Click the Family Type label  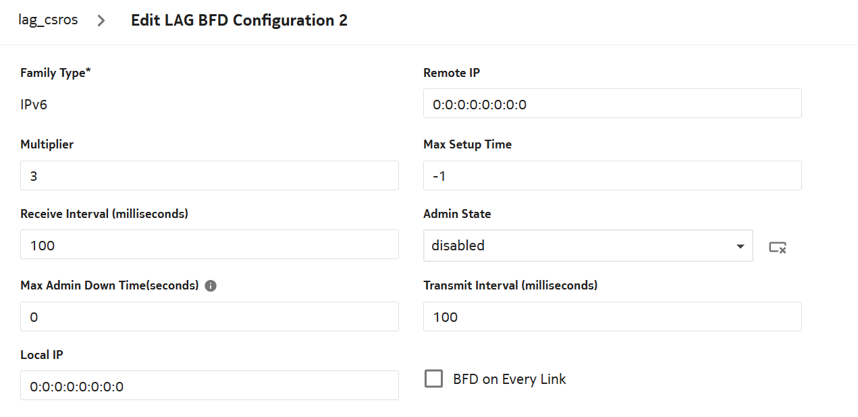(x=55, y=73)
